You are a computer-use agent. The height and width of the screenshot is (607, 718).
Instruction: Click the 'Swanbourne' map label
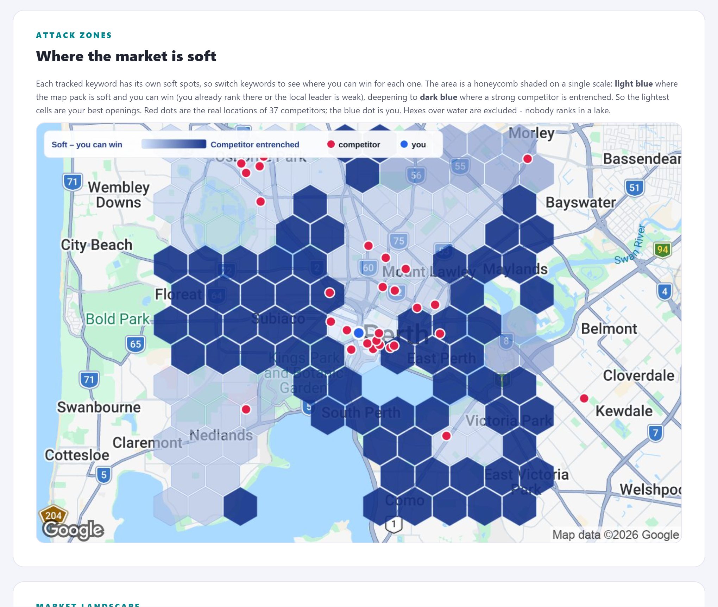99,407
